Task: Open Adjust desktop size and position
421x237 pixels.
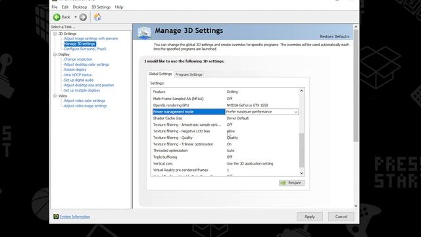Action: (x=89, y=85)
